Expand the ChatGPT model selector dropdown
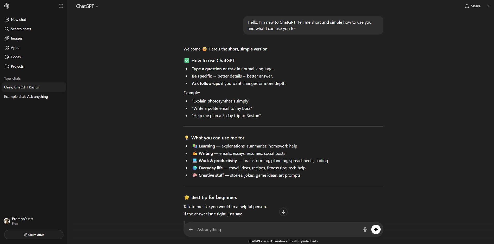Screen dimensions: 494x244 point(87,6)
